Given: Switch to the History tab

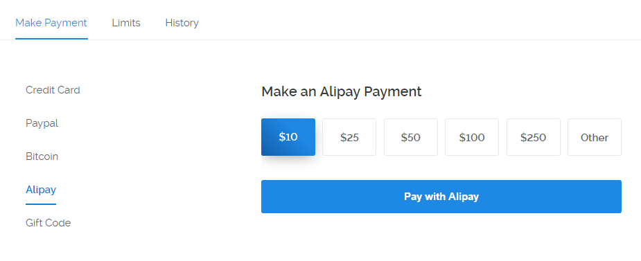Looking at the screenshot, I should coord(182,23).
